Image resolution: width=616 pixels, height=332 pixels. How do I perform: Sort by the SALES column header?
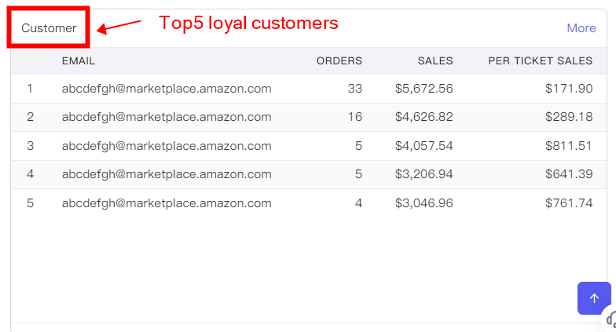[435, 61]
